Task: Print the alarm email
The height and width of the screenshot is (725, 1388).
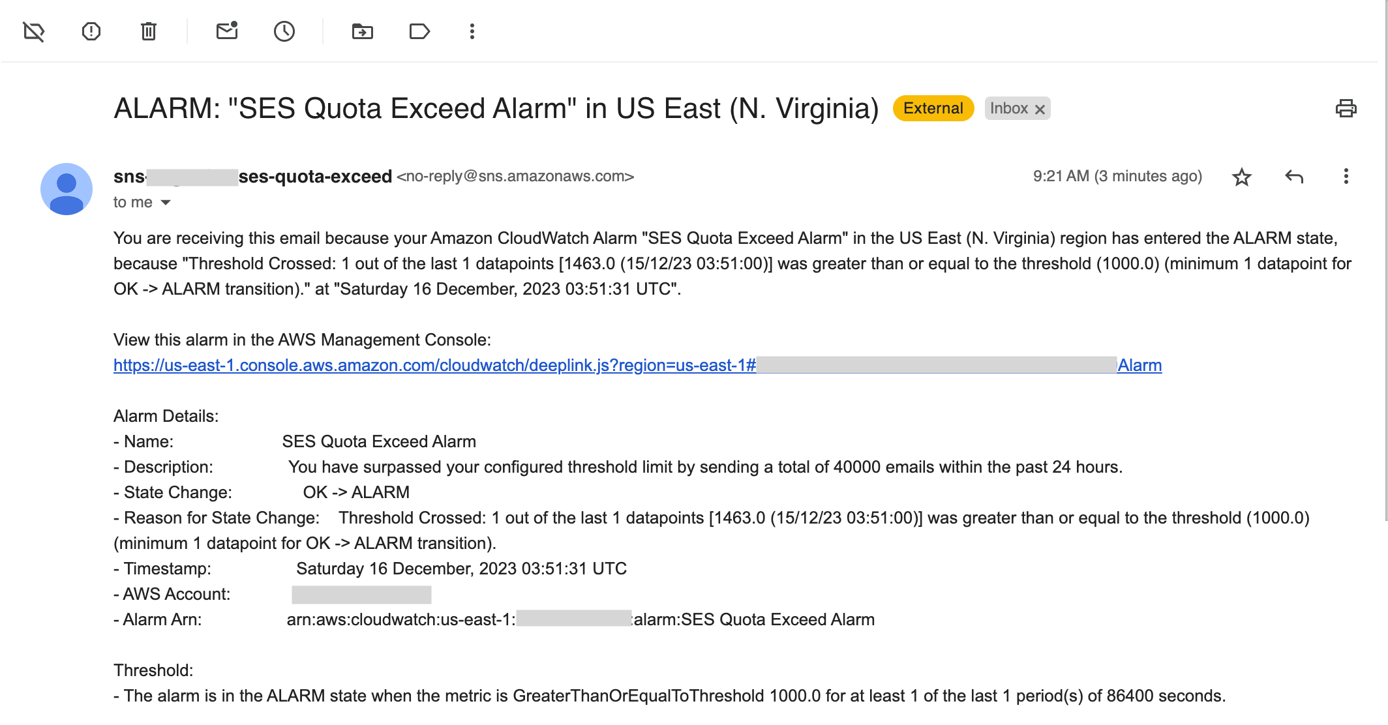Action: [x=1347, y=108]
